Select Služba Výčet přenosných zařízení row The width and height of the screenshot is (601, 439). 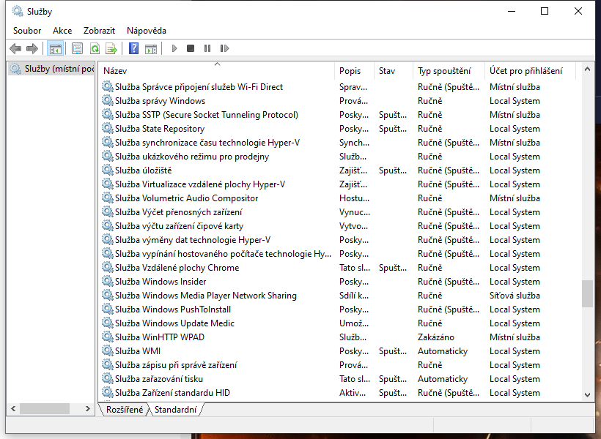coord(337,212)
